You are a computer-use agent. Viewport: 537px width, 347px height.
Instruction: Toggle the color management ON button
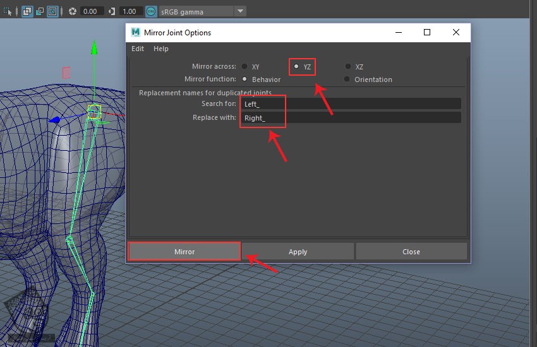click(x=151, y=11)
